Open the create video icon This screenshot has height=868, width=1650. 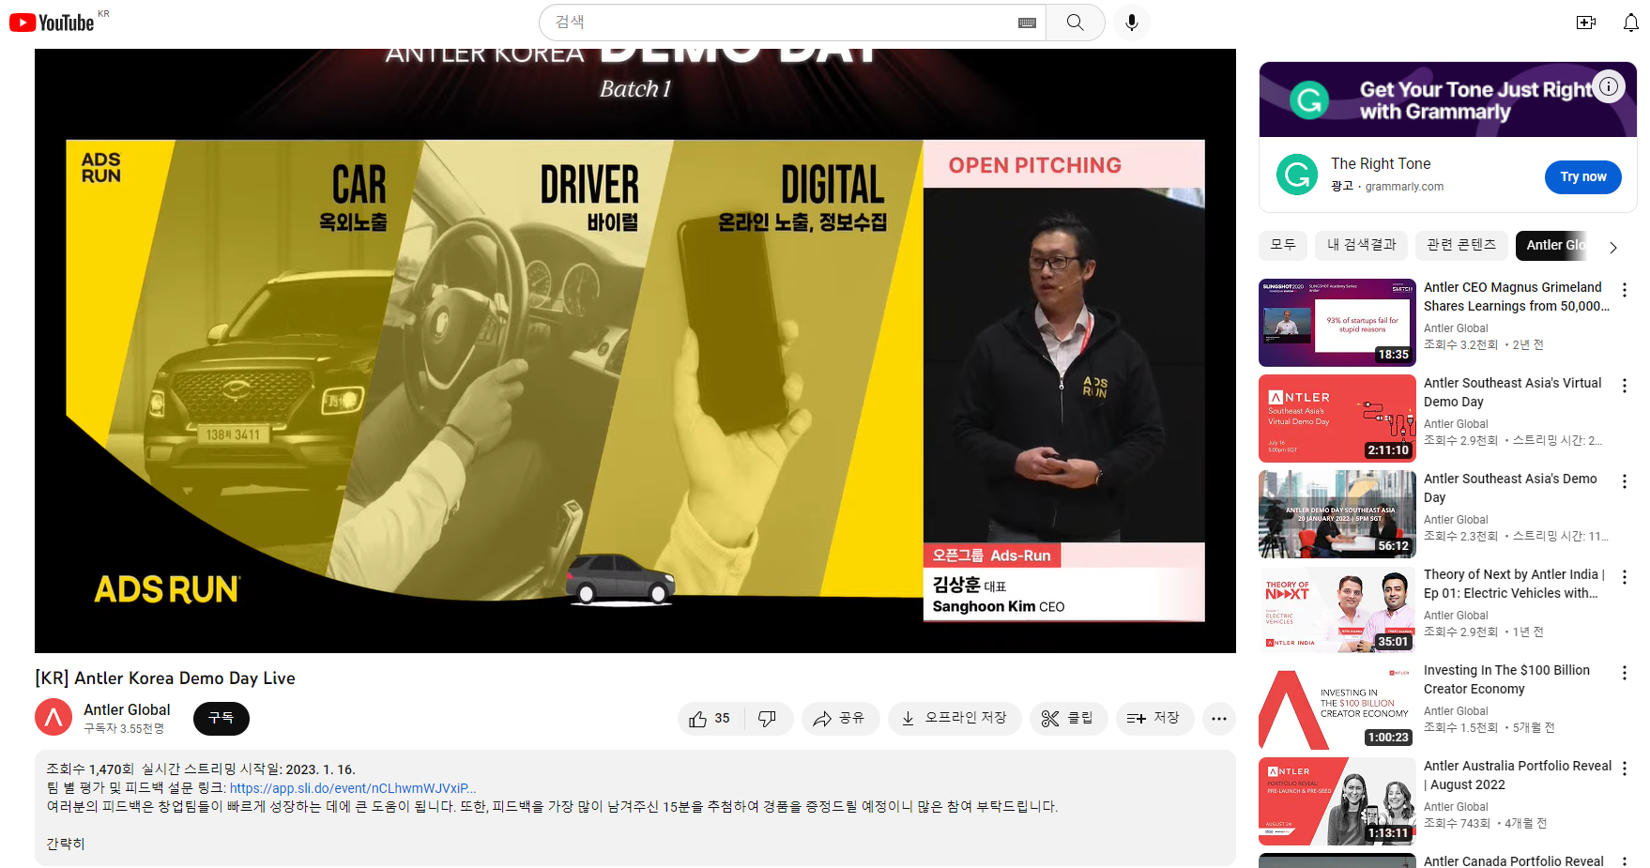point(1586,23)
